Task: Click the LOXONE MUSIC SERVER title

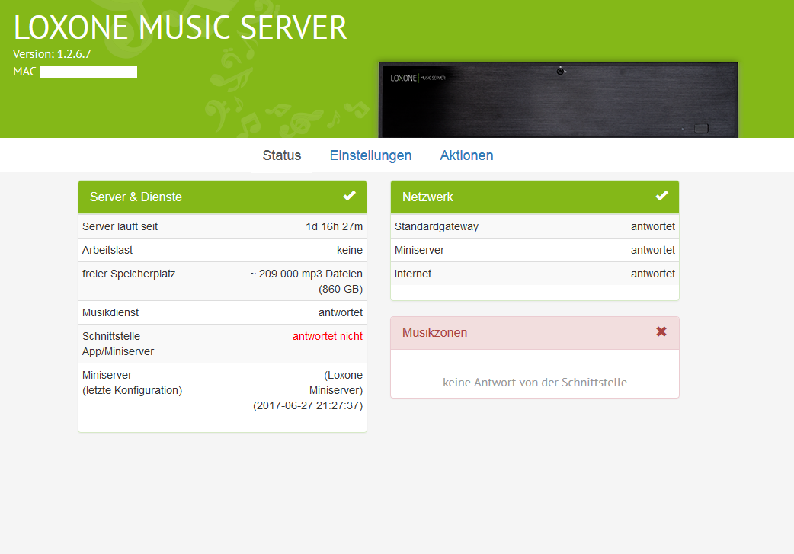Action: coord(181,27)
